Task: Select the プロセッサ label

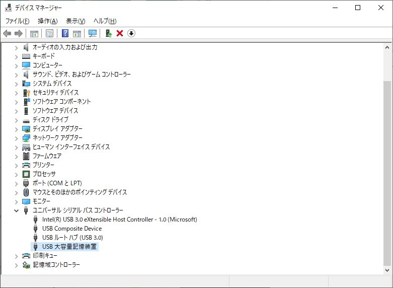Action: tap(44, 174)
